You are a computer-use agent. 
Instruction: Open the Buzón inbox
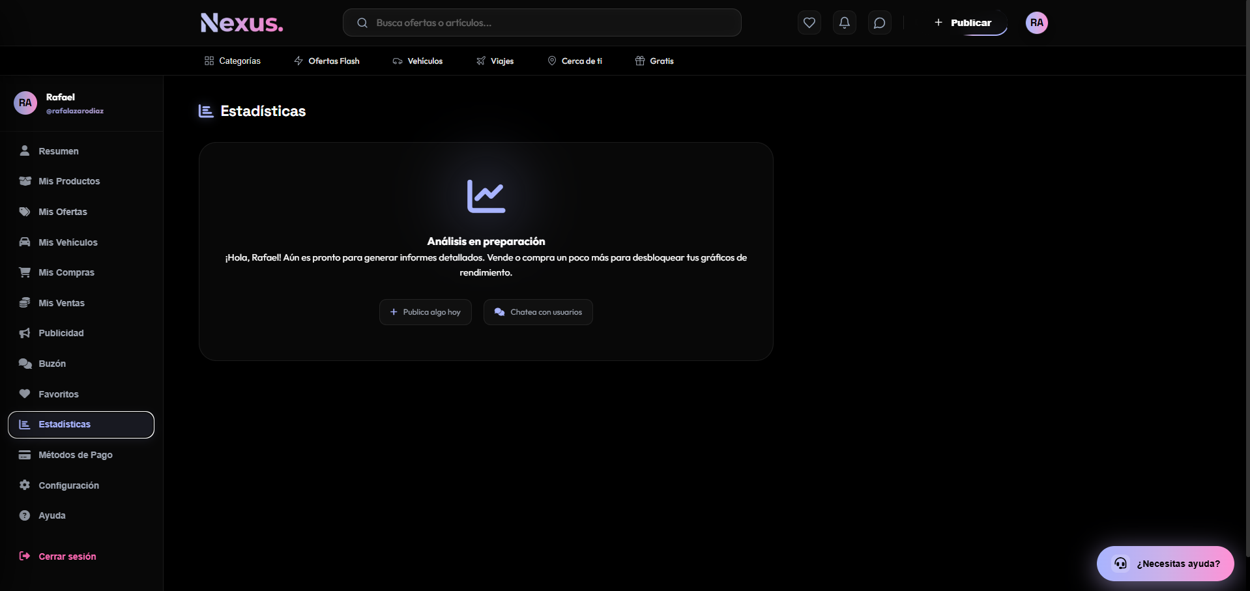pyautogui.click(x=81, y=364)
